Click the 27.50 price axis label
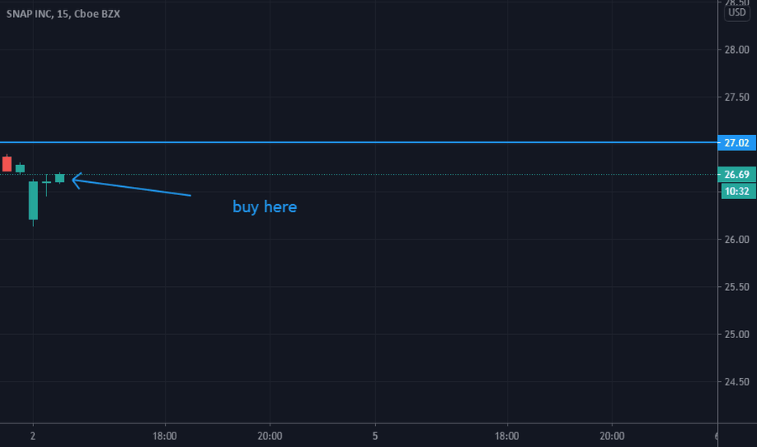This screenshot has width=757, height=447. tap(737, 98)
